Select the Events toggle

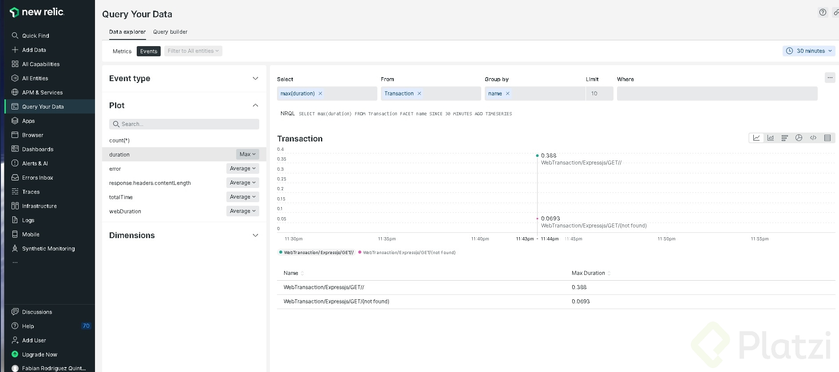(x=149, y=51)
